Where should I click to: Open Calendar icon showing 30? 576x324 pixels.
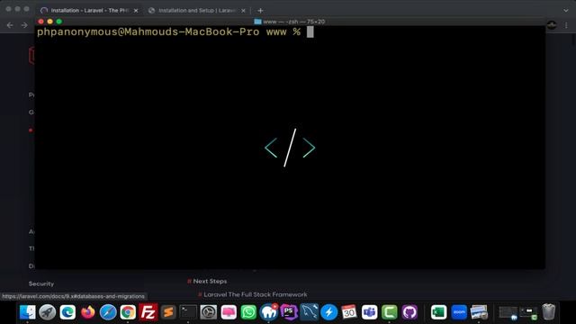[349, 312]
